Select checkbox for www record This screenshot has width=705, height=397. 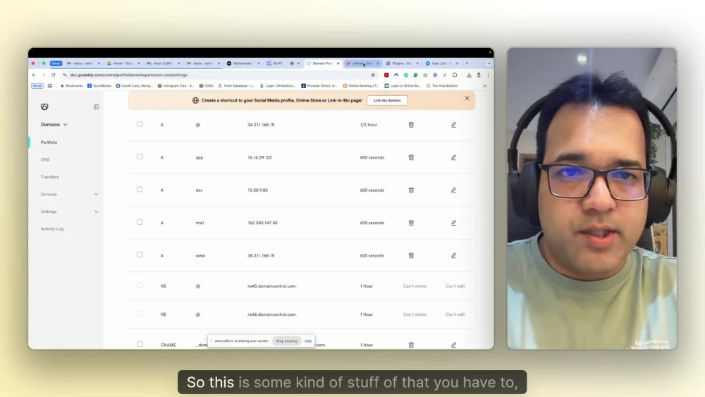pyautogui.click(x=140, y=255)
